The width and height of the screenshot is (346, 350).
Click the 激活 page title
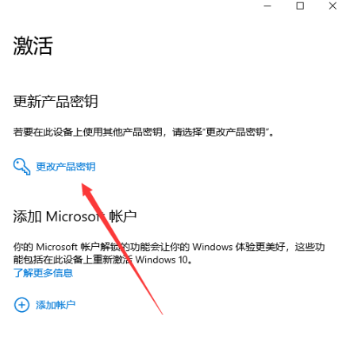(x=33, y=46)
